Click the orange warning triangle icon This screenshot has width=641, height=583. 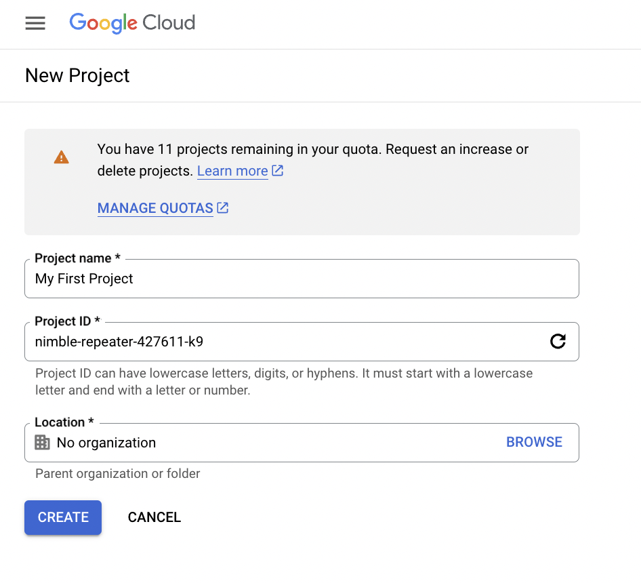(x=62, y=158)
